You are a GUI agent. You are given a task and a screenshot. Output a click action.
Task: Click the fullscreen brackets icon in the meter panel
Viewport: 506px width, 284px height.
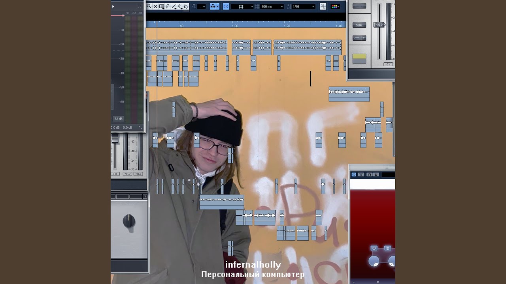point(139,6)
